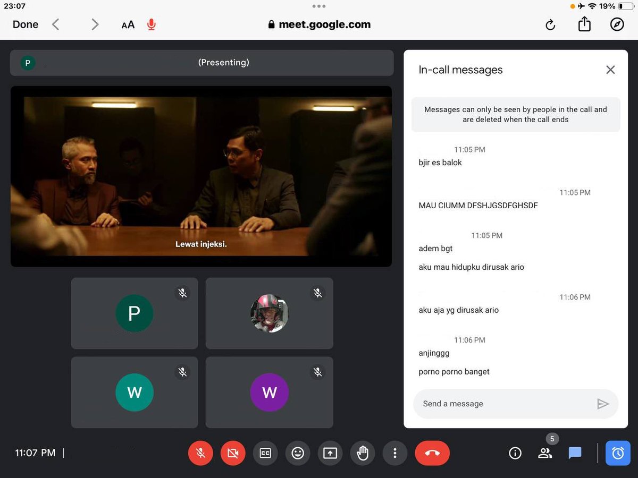Open meeting details info icon
This screenshot has height=478, width=638.
coord(515,453)
